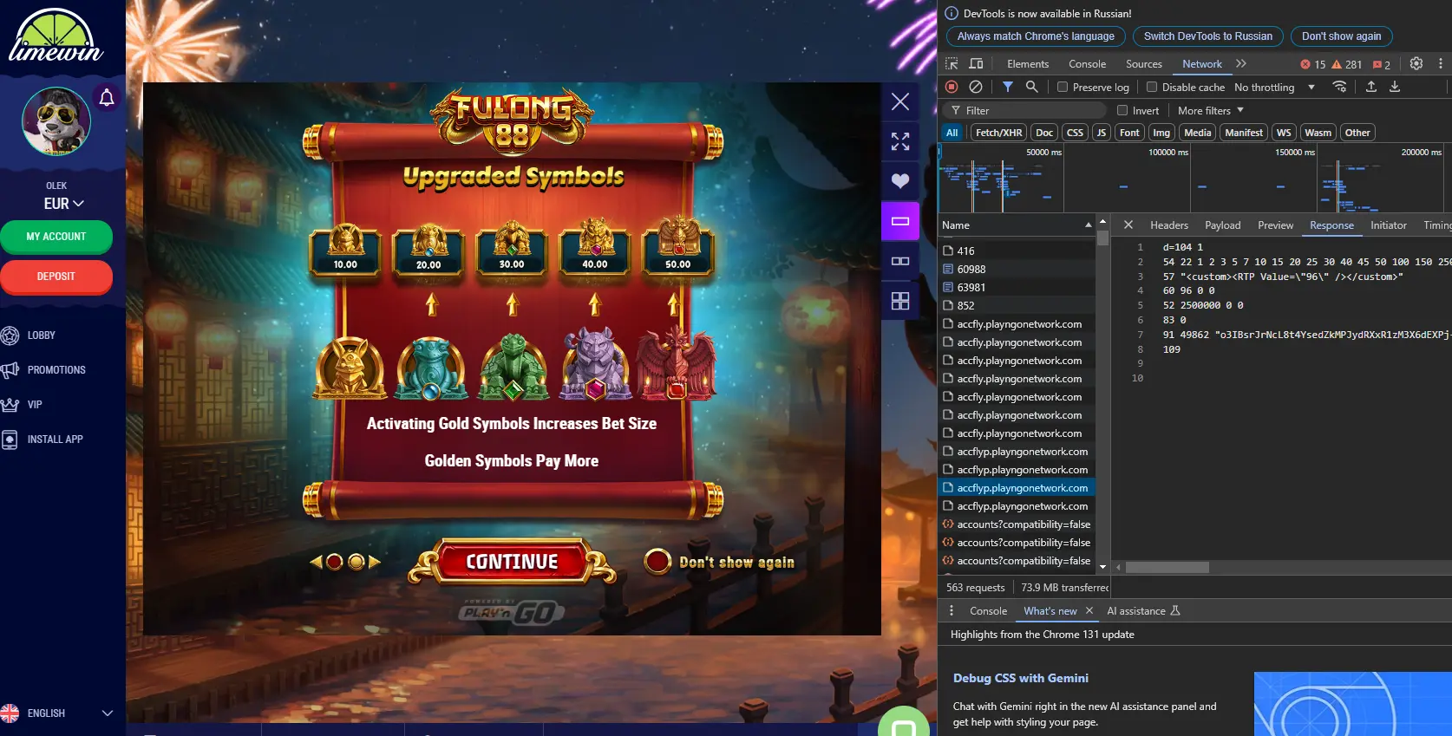Click MY ACCOUNT green button
1452x736 pixels.
[56, 237]
